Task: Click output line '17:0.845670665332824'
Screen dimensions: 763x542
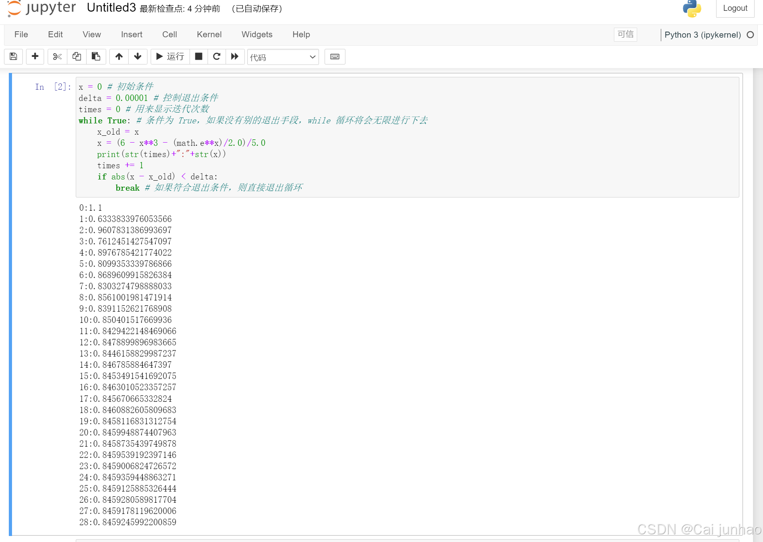Action: pyautogui.click(x=125, y=399)
